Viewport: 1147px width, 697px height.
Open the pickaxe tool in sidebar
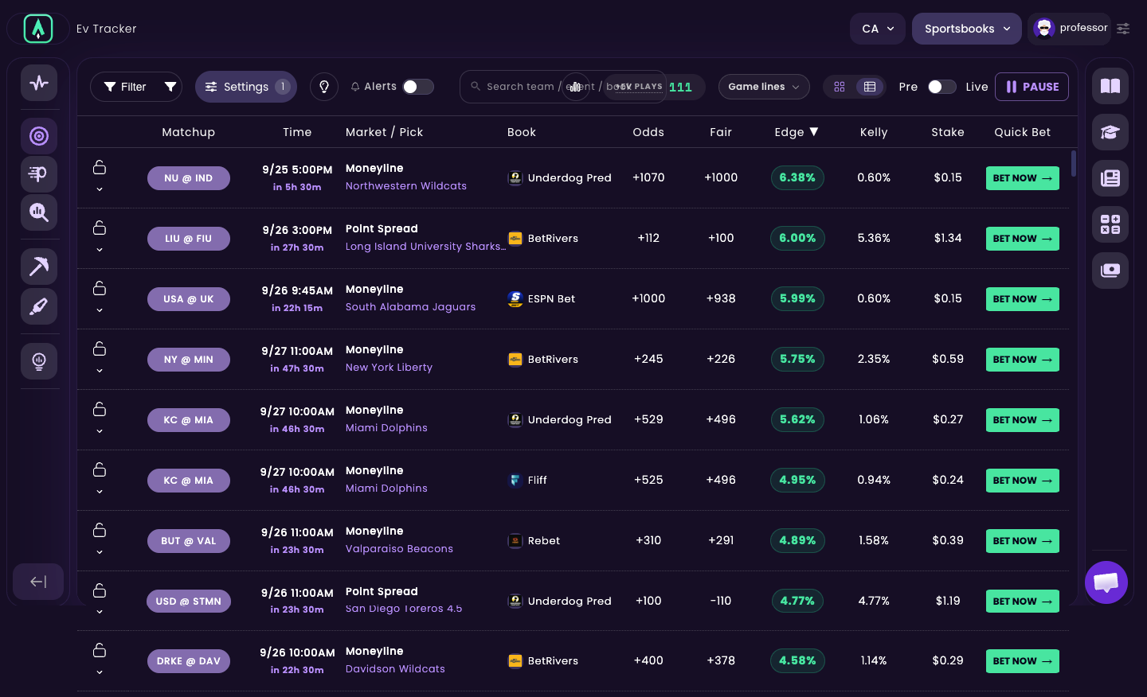click(39, 267)
